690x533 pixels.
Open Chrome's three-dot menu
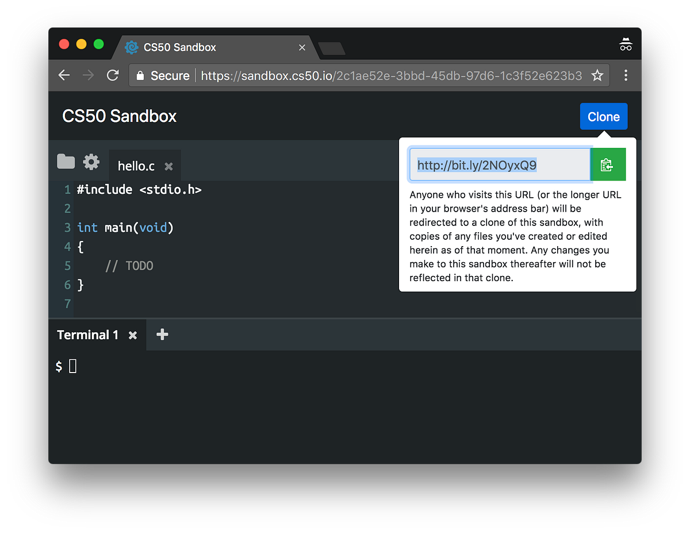(x=626, y=75)
